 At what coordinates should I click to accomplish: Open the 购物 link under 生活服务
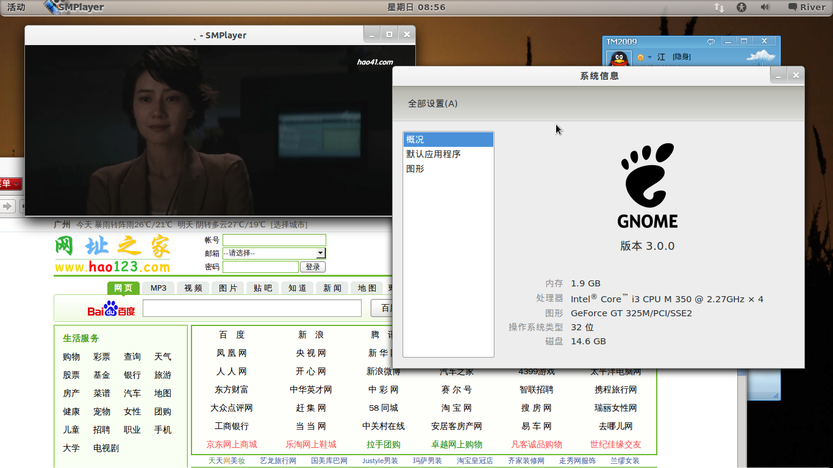point(71,356)
